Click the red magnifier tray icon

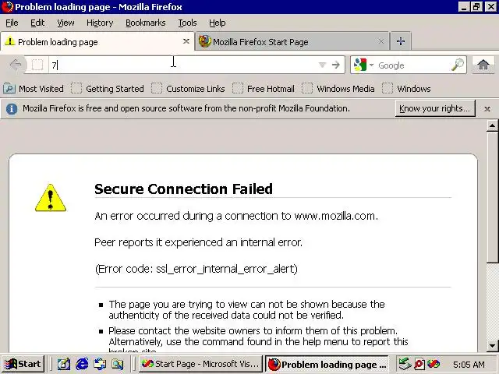point(419,364)
